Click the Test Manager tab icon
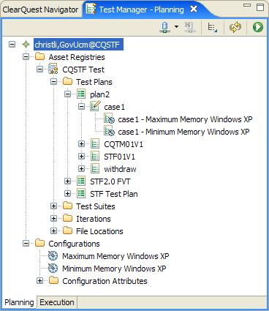 pos(91,10)
